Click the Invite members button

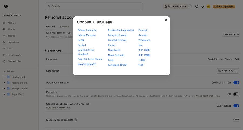[175, 6]
